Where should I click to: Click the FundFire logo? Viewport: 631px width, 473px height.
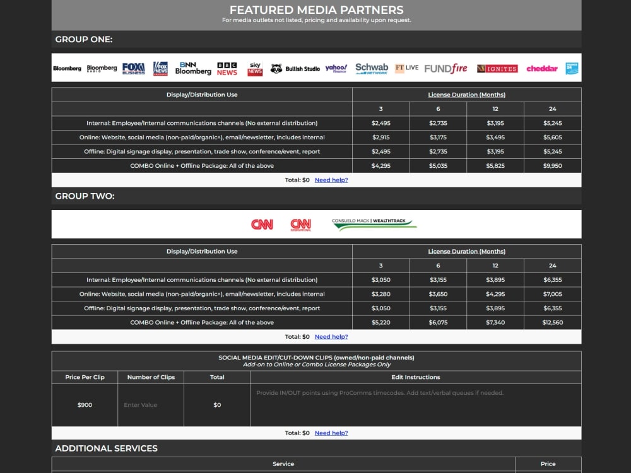446,68
